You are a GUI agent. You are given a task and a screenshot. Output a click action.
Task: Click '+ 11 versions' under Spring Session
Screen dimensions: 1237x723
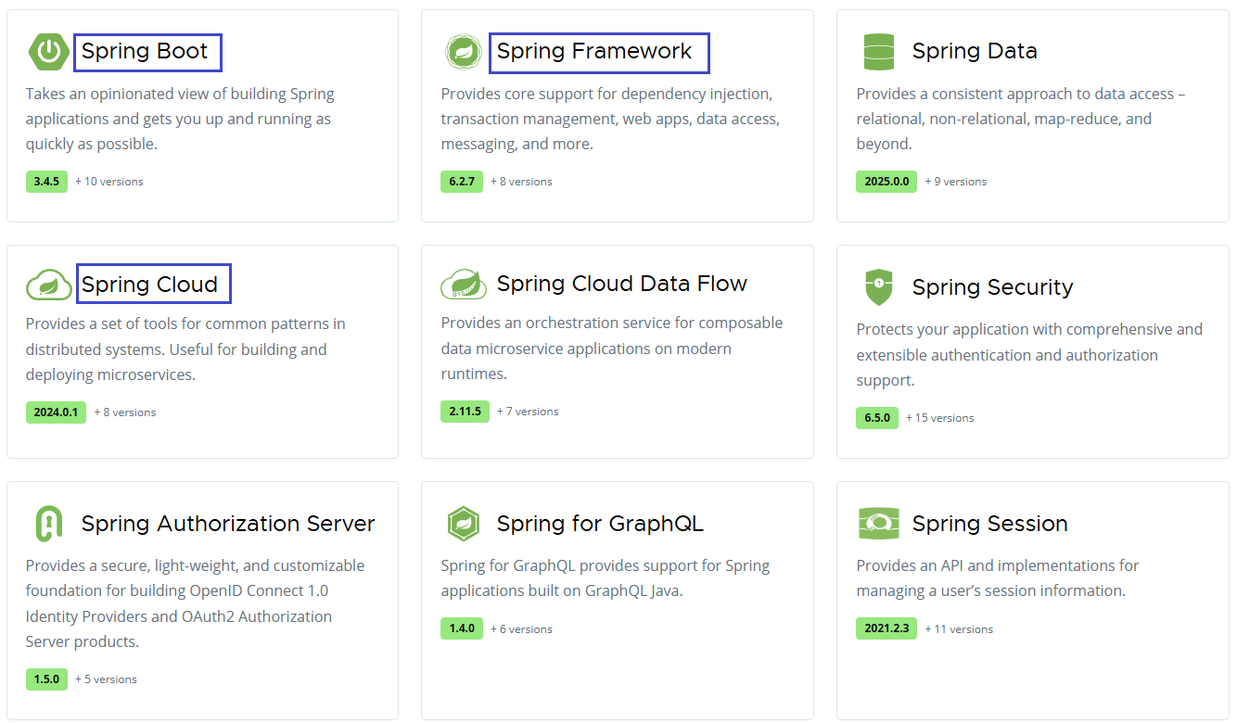point(959,629)
